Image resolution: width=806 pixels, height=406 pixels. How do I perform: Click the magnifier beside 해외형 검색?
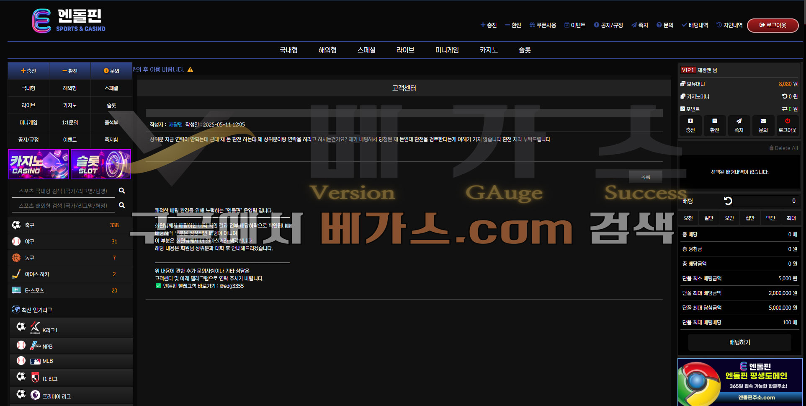(x=122, y=205)
